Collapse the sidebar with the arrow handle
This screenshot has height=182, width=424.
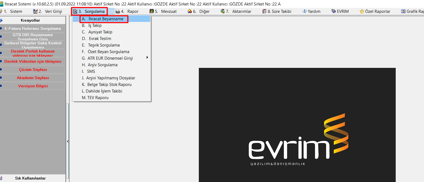click(68, 141)
